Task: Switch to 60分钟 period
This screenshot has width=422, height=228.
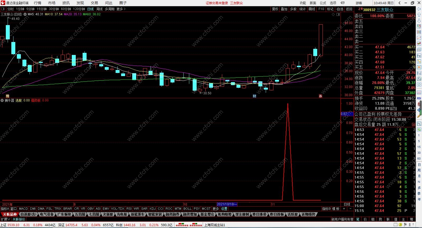Action: tap(66, 9)
